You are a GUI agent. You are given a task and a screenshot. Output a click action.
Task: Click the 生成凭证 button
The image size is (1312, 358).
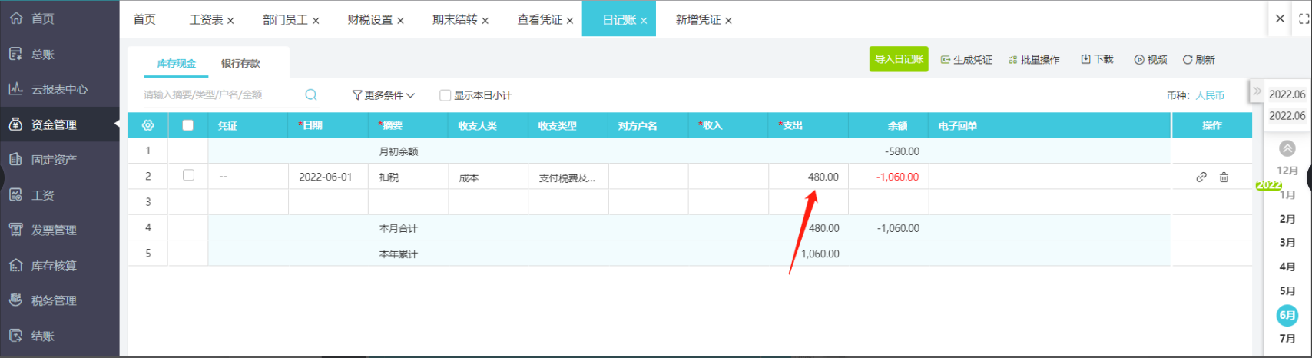(966, 60)
